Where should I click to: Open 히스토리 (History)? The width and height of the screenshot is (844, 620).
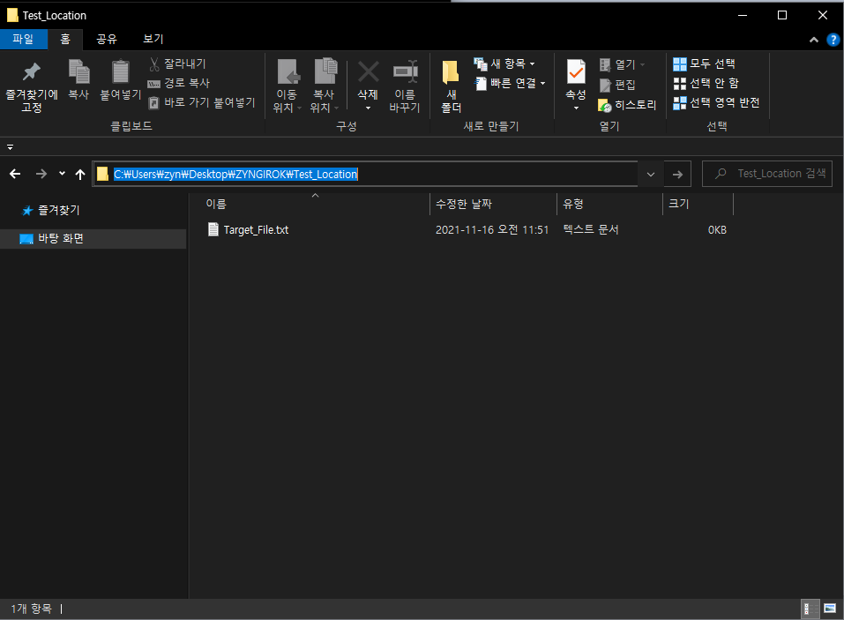[x=627, y=105]
